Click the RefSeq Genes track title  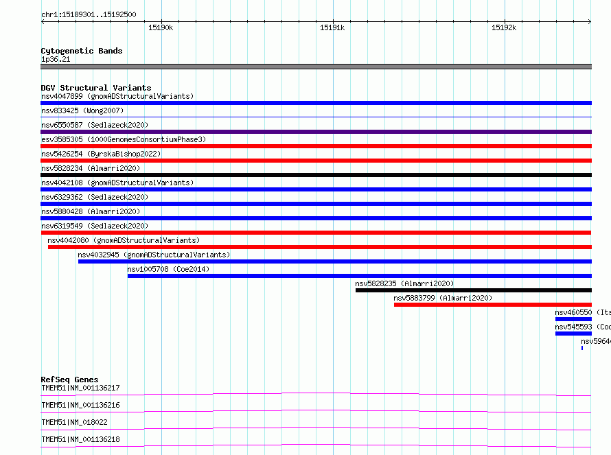pyautogui.click(x=69, y=380)
